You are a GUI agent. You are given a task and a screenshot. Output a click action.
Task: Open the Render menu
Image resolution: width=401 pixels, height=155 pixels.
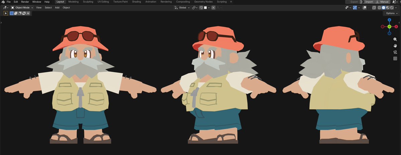pos(25,2)
